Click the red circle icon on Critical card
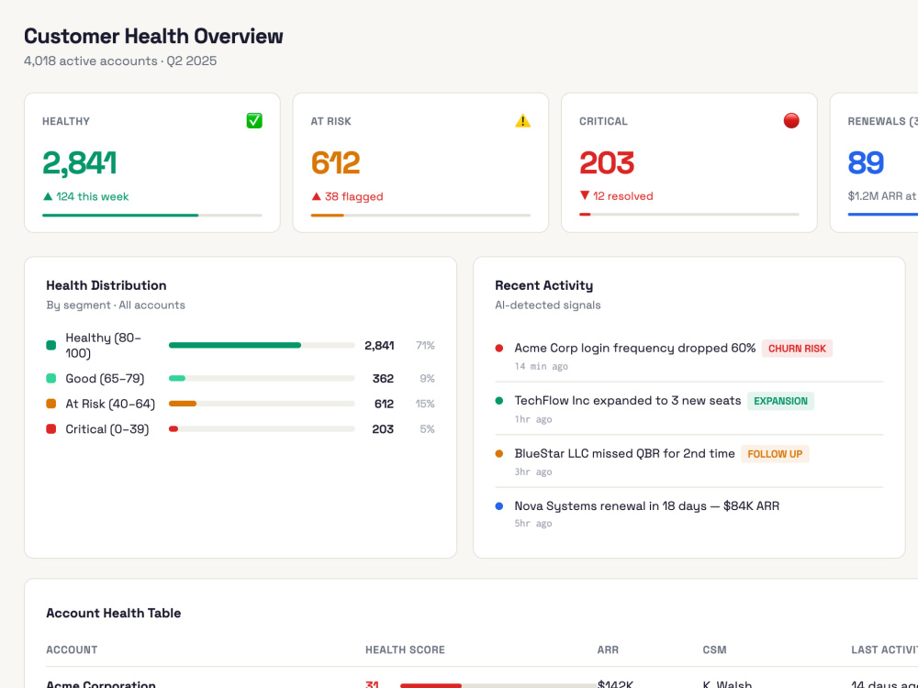The height and width of the screenshot is (688, 918). 791,120
